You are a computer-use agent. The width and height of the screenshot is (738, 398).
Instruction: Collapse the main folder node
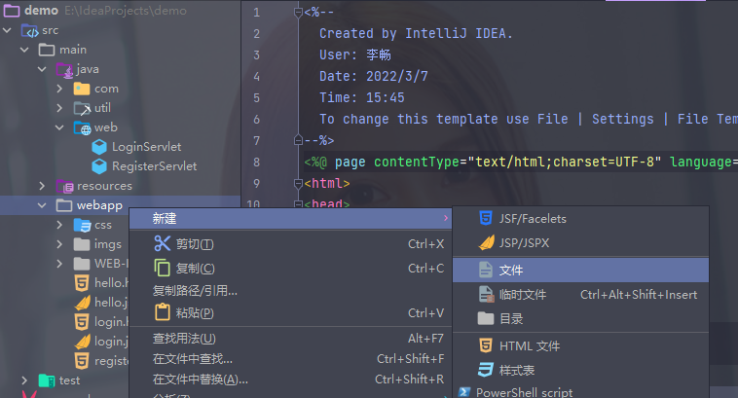tap(24, 50)
